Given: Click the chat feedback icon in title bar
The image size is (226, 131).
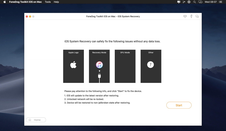Looking at the screenshot, I should tap(197, 16).
